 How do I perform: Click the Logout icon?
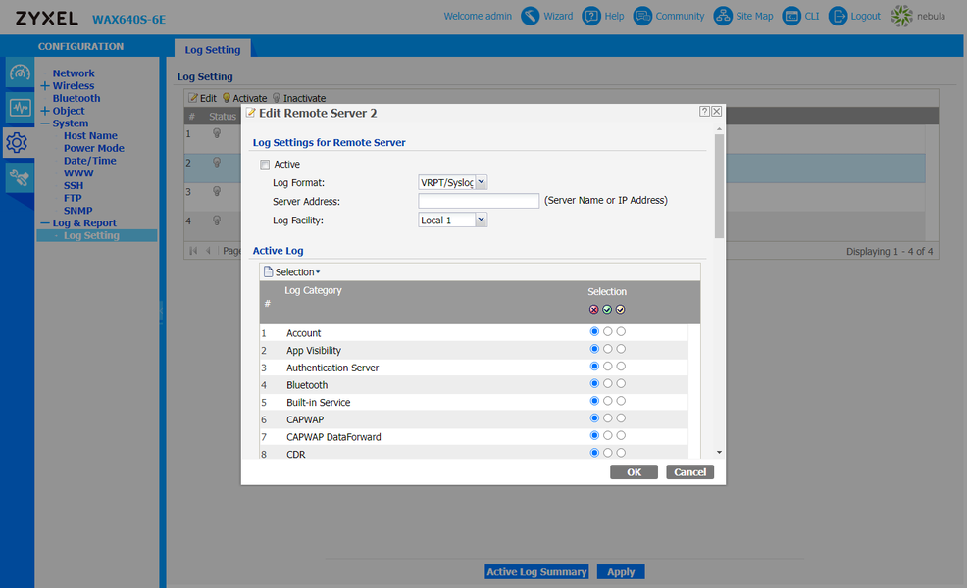tap(838, 16)
